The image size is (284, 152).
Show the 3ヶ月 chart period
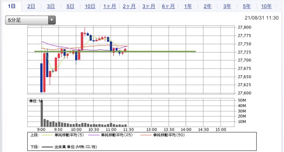(x=149, y=6)
